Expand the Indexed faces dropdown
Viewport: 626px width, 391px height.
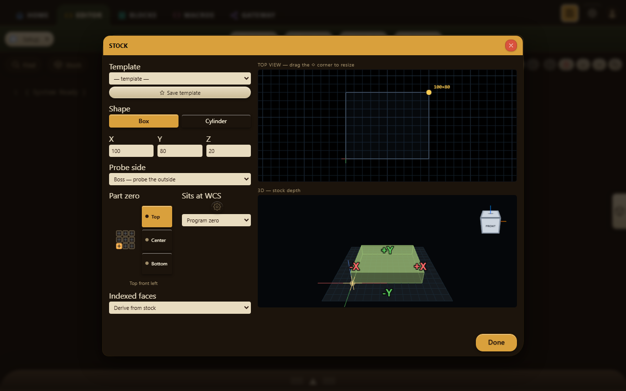pyautogui.click(x=180, y=308)
